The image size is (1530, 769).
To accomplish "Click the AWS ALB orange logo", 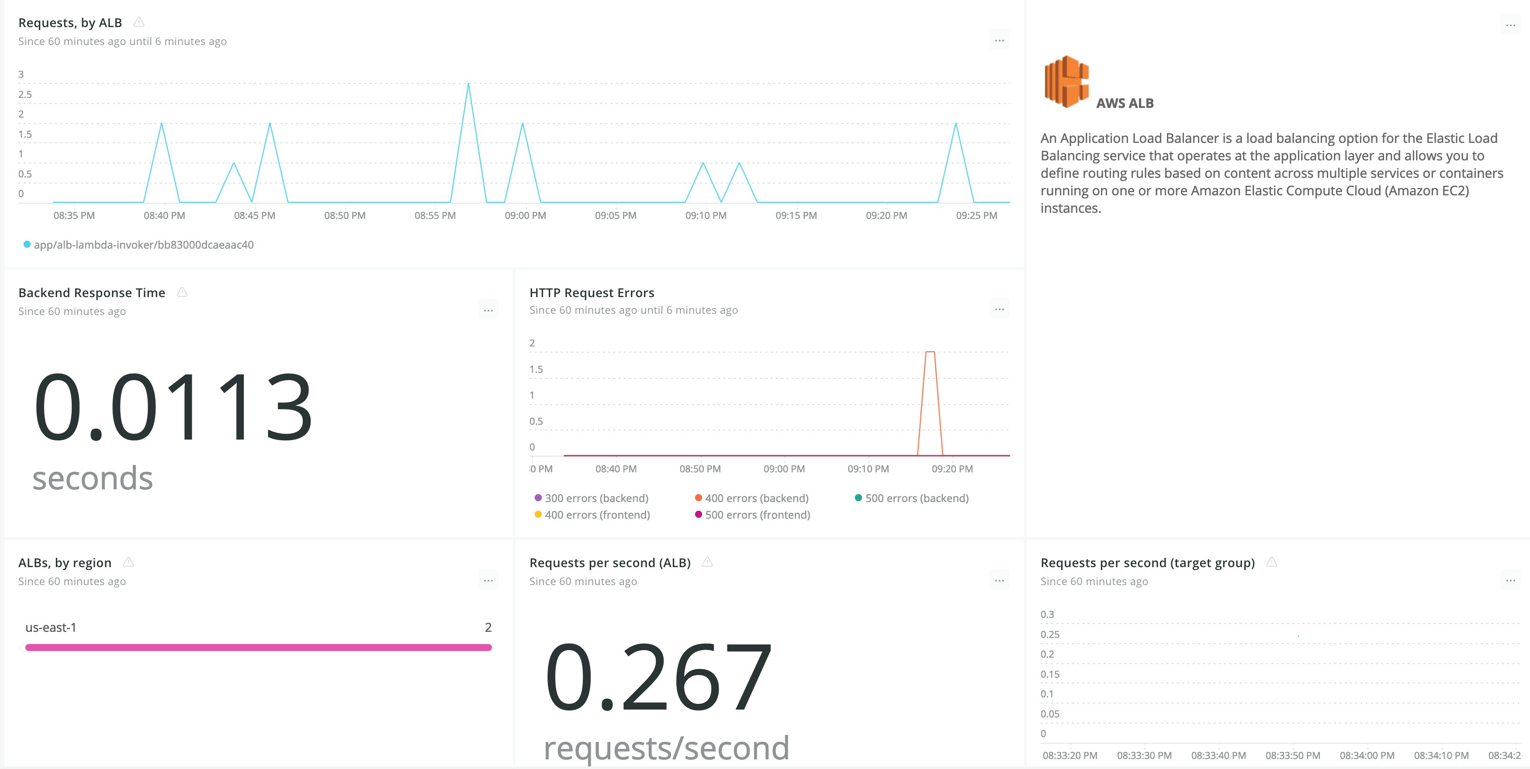I will pos(1066,82).
